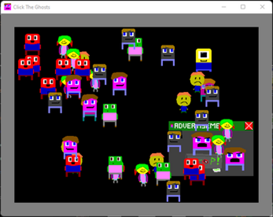Click the grey ghost on the advertisement's left edge
This screenshot has height=217, width=273.
click(x=174, y=142)
